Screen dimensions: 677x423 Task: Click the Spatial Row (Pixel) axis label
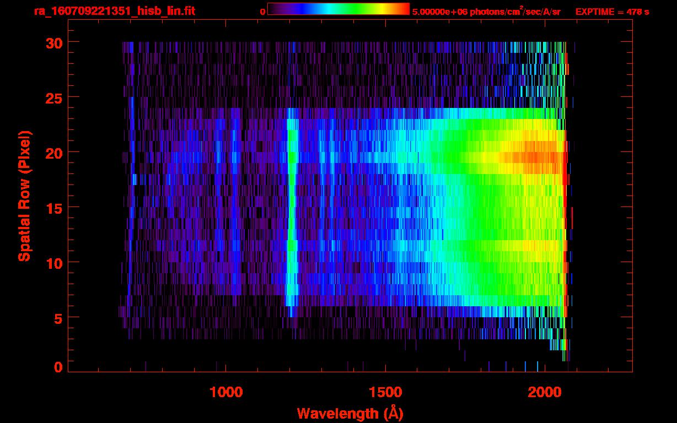pos(24,196)
